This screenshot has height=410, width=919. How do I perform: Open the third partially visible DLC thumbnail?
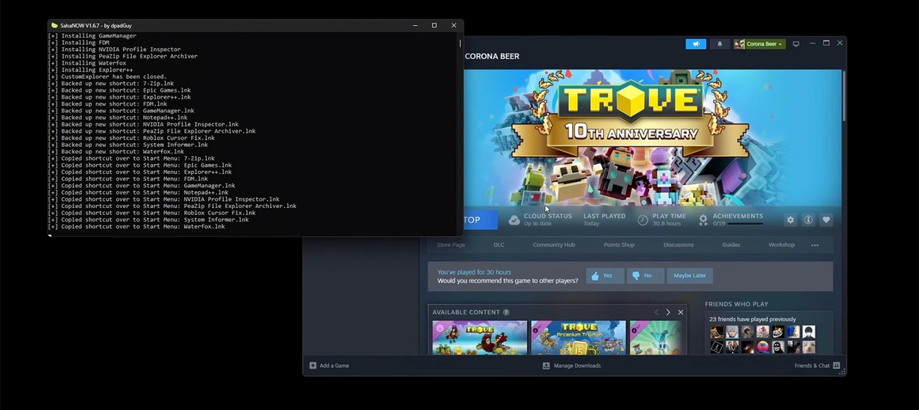[655, 338]
